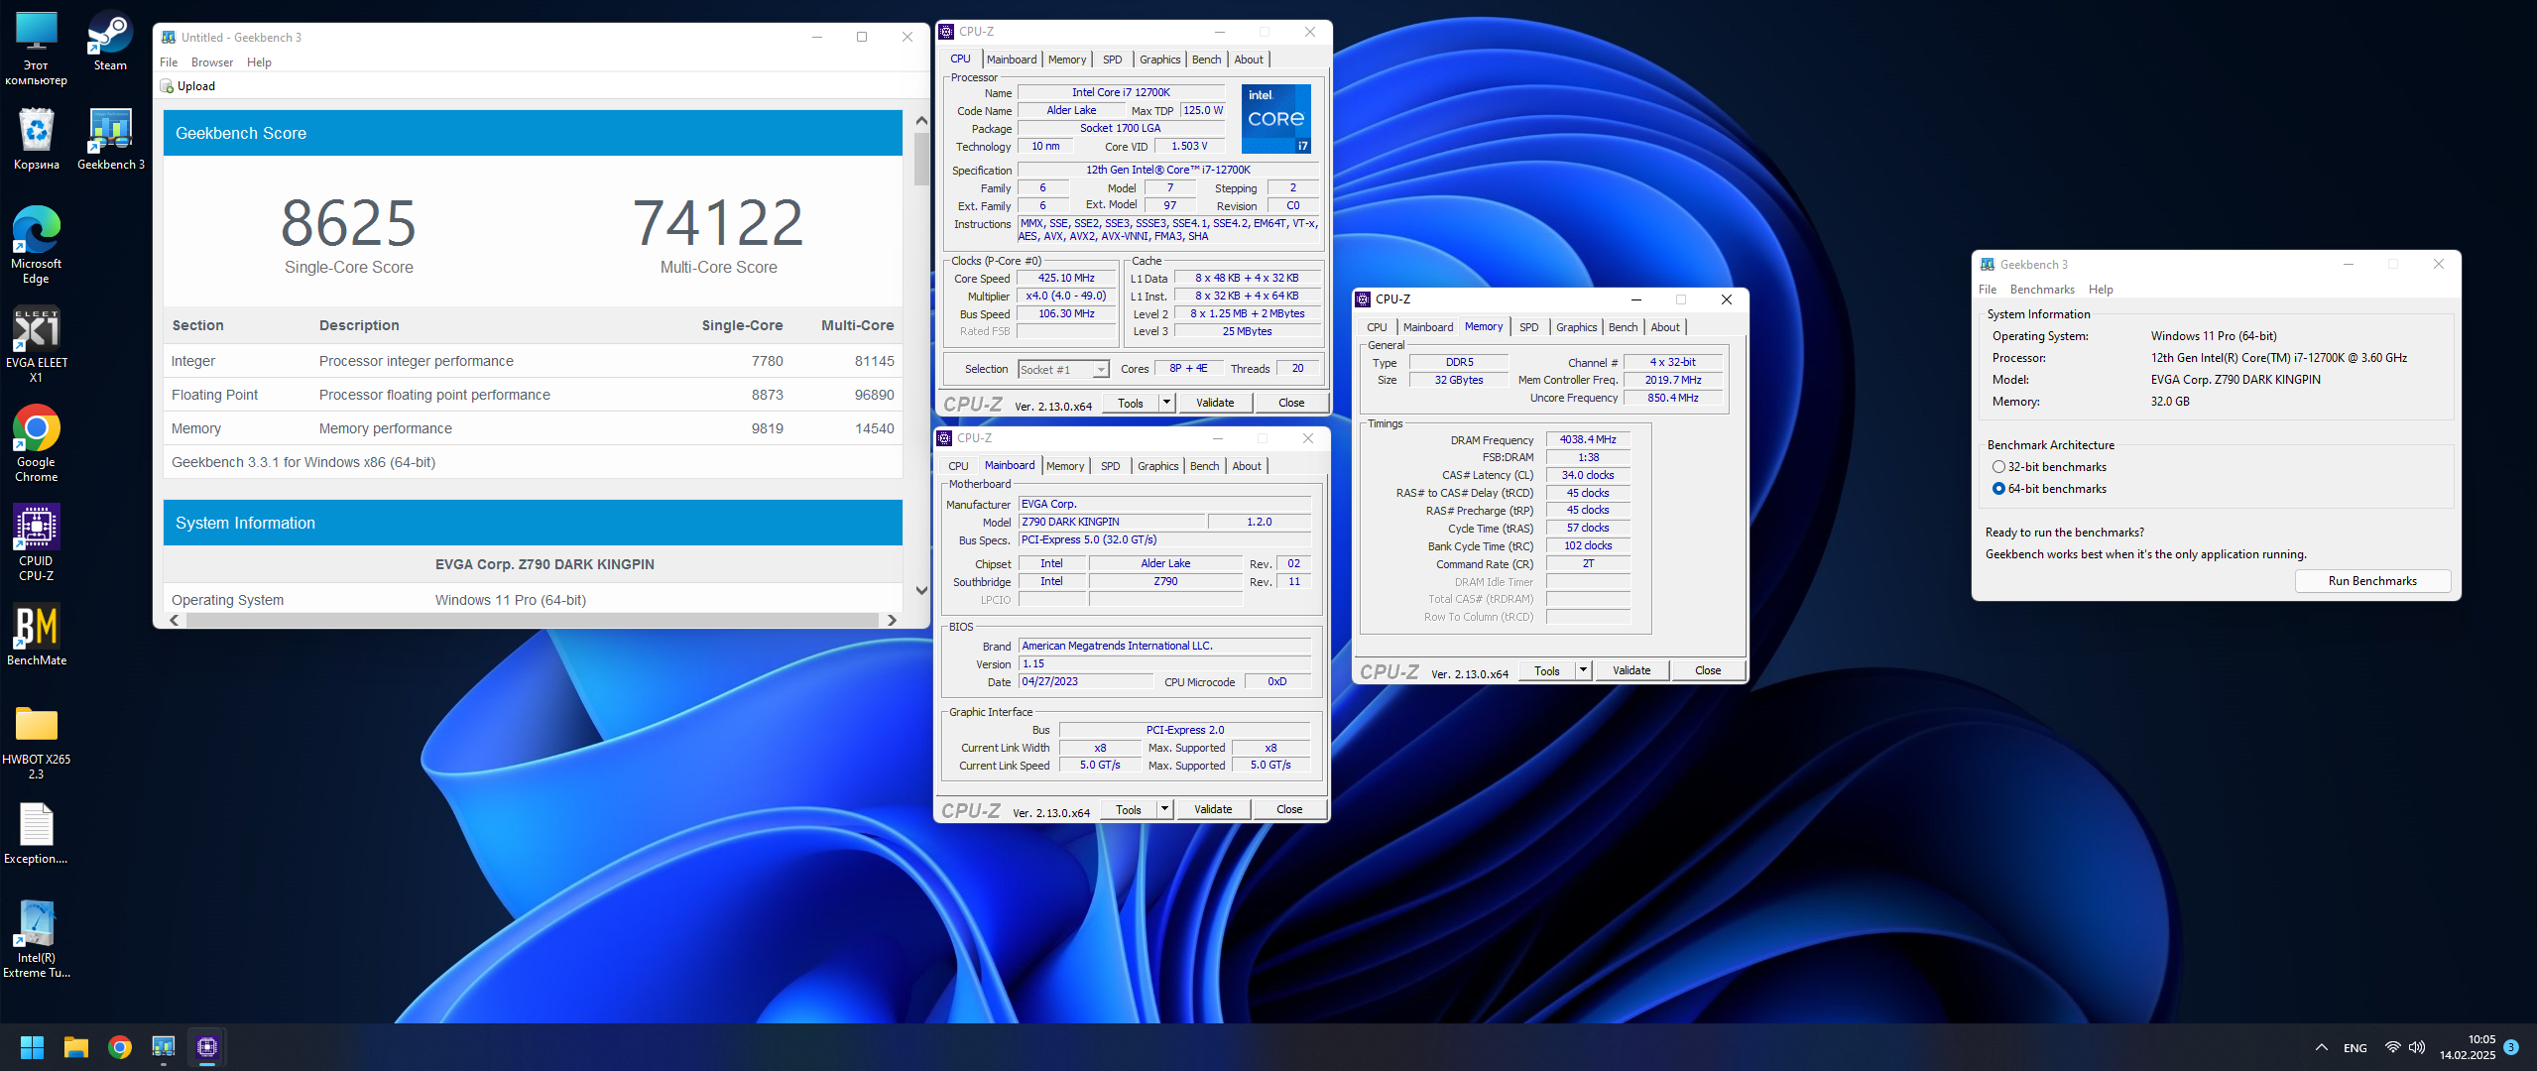Image resolution: width=2537 pixels, height=1071 pixels.
Task: Click the multi-core score 74122
Action: click(718, 223)
